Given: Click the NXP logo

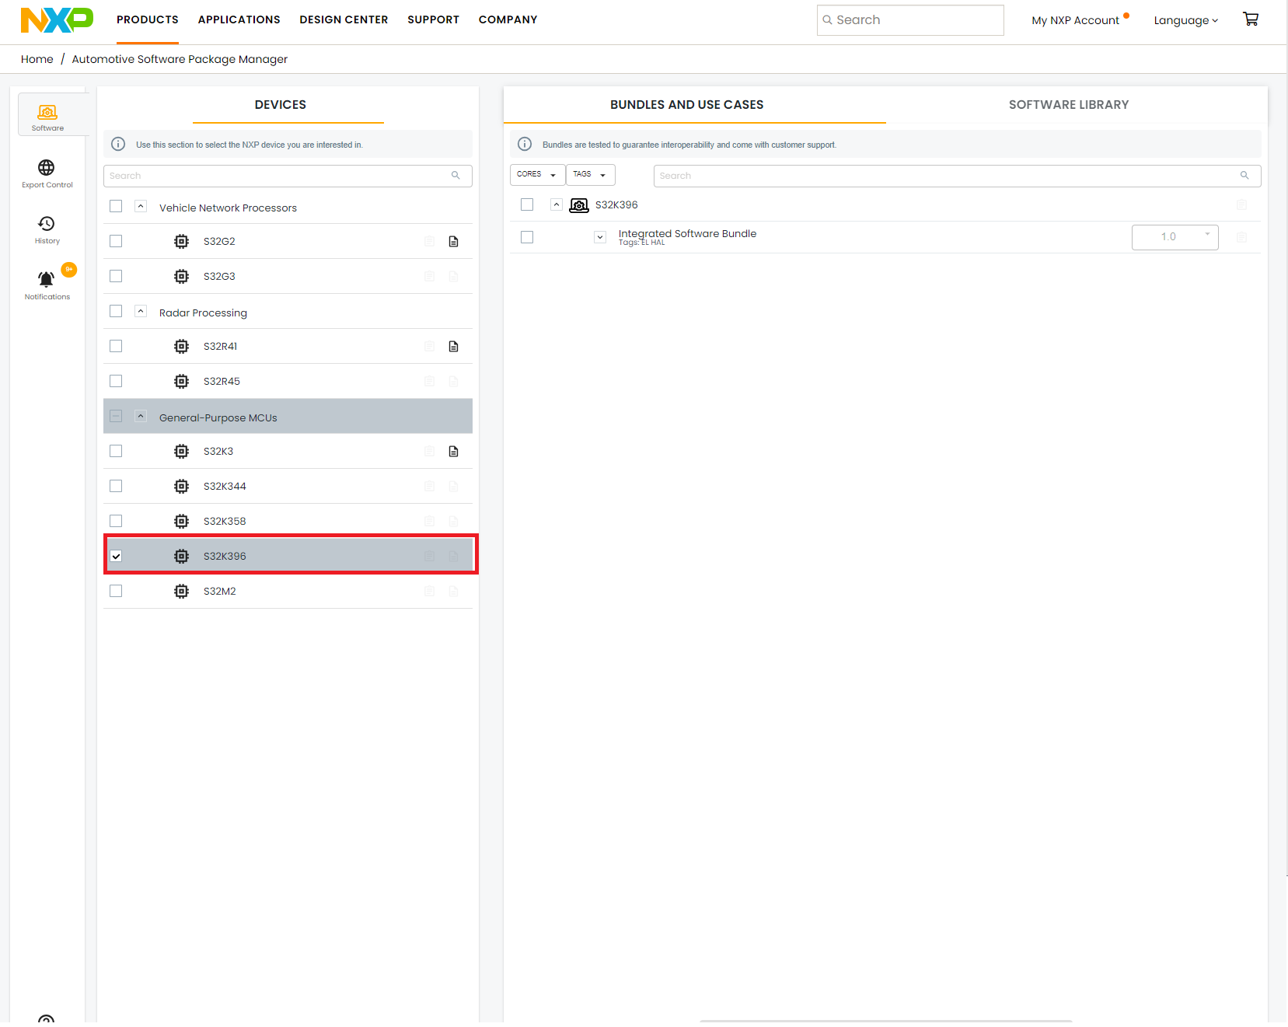Looking at the screenshot, I should [57, 19].
